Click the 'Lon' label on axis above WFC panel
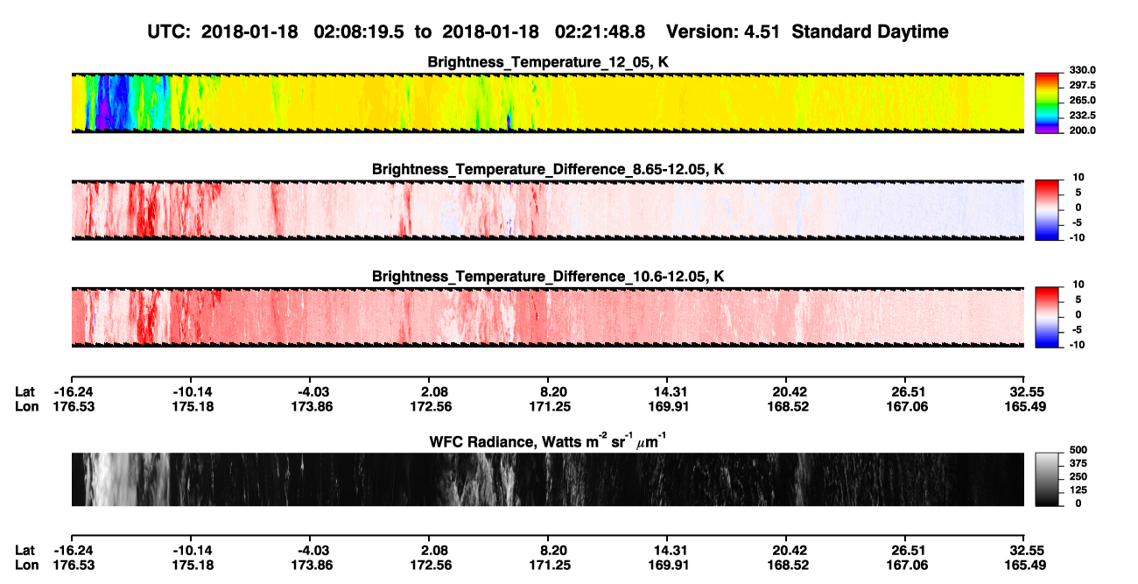 (26, 406)
